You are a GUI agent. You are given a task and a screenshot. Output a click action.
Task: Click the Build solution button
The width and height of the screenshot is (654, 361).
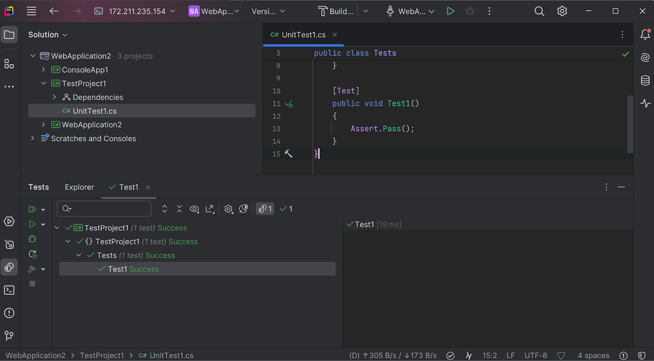point(336,11)
